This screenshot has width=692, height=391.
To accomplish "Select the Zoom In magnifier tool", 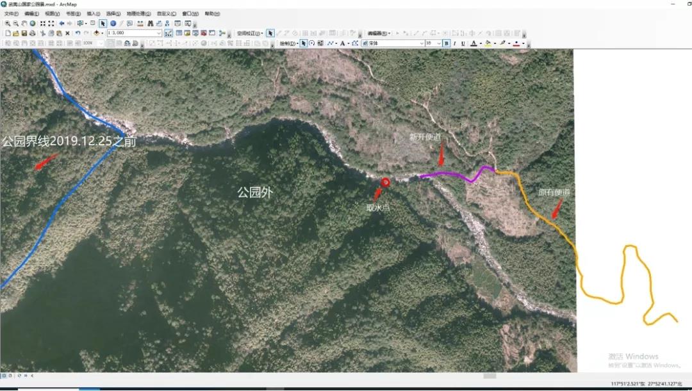I will coord(8,24).
